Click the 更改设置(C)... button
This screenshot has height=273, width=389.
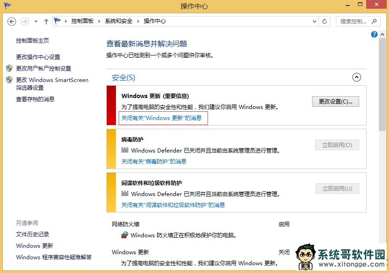pos(335,101)
